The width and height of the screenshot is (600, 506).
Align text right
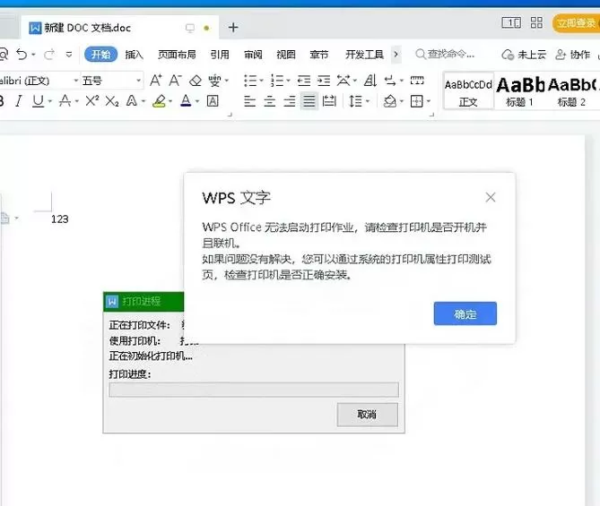[290, 101]
